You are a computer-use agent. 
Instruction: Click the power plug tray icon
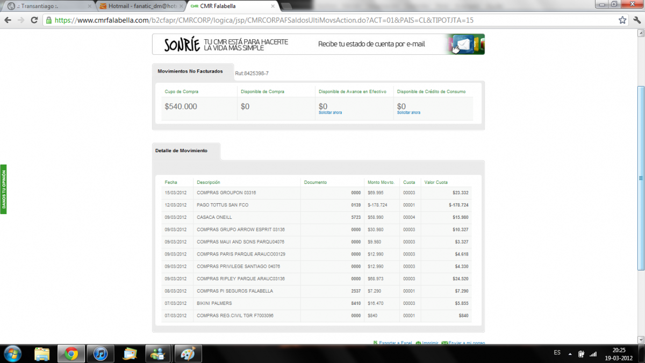pos(581,354)
